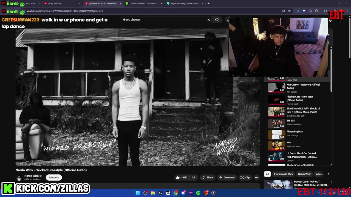This screenshot has width=351, height=197.
Task: Click the blue sound-wave extension icon
Action: 298,11
